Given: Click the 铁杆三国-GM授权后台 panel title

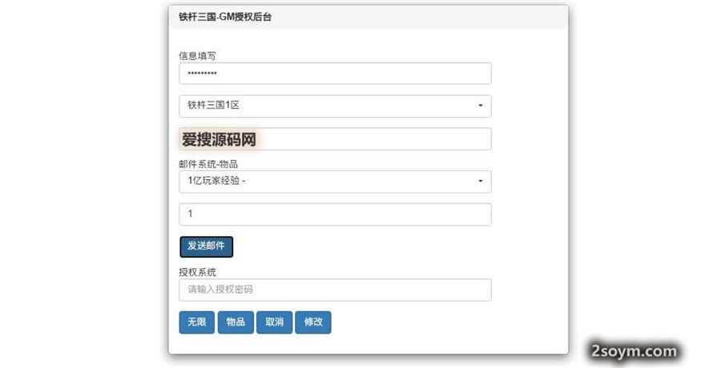Looking at the screenshot, I should pos(225,16).
